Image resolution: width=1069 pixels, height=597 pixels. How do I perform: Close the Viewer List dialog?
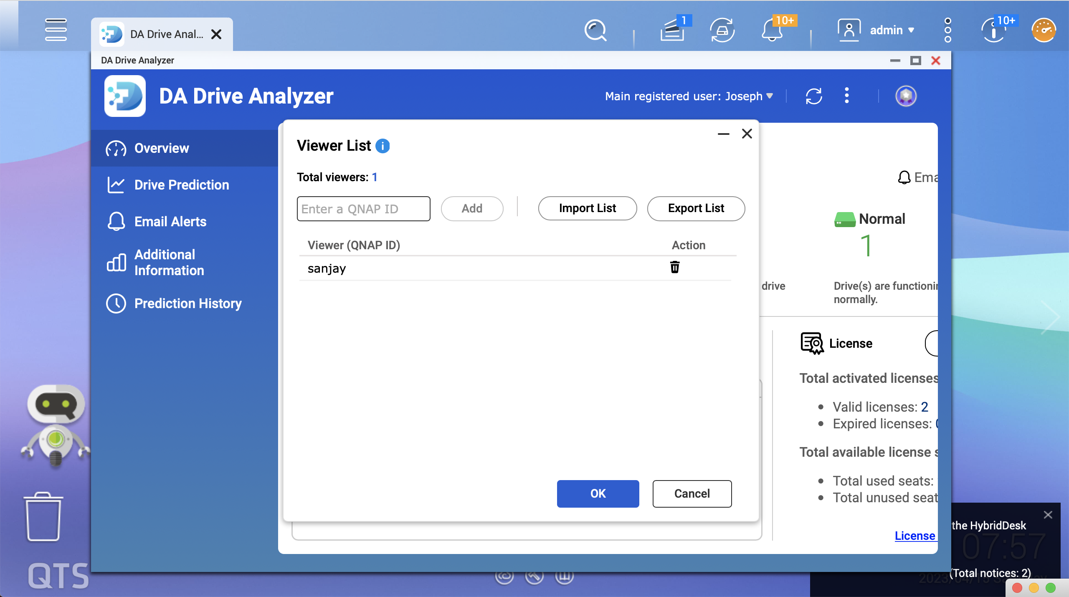tap(747, 134)
